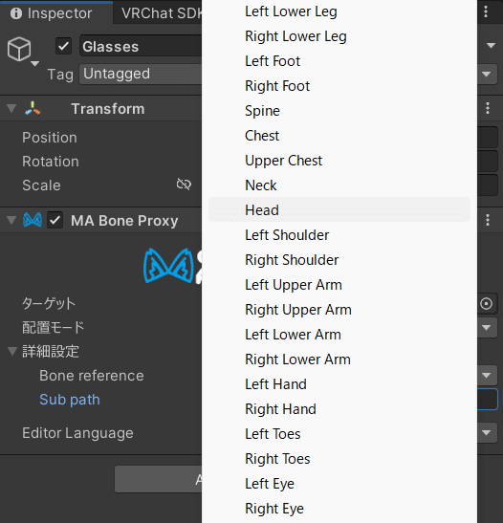Open the Untagged tag dropdown
The width and height of the screenshot is (503, 523).
pyautogui.click(x=141, y=74)
